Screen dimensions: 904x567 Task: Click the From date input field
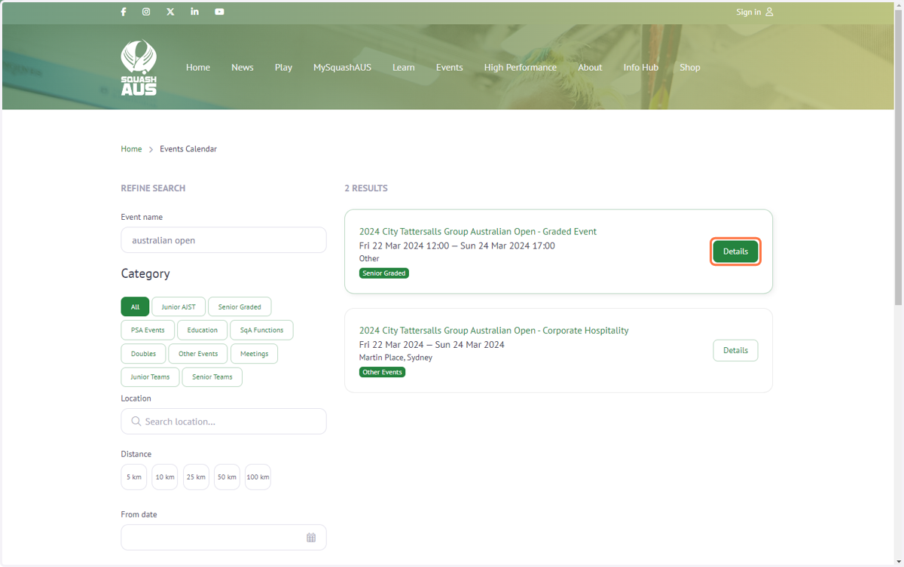pyautogui.click(x=224, y=538)
